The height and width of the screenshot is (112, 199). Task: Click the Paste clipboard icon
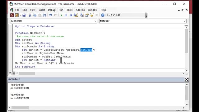[39, 15]
